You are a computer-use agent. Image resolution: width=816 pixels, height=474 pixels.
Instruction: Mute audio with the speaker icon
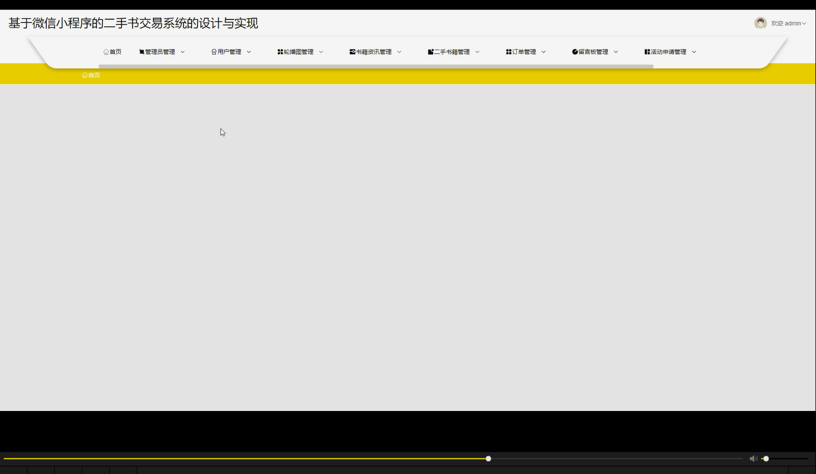pos(753,458)
